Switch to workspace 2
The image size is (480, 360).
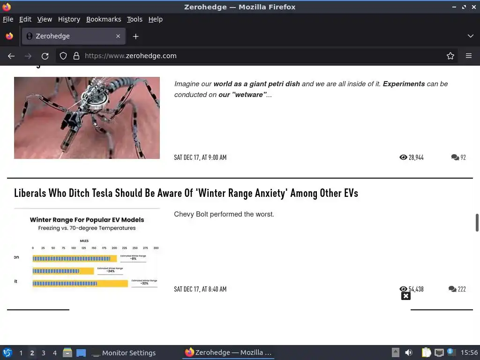tap(32, 353)
